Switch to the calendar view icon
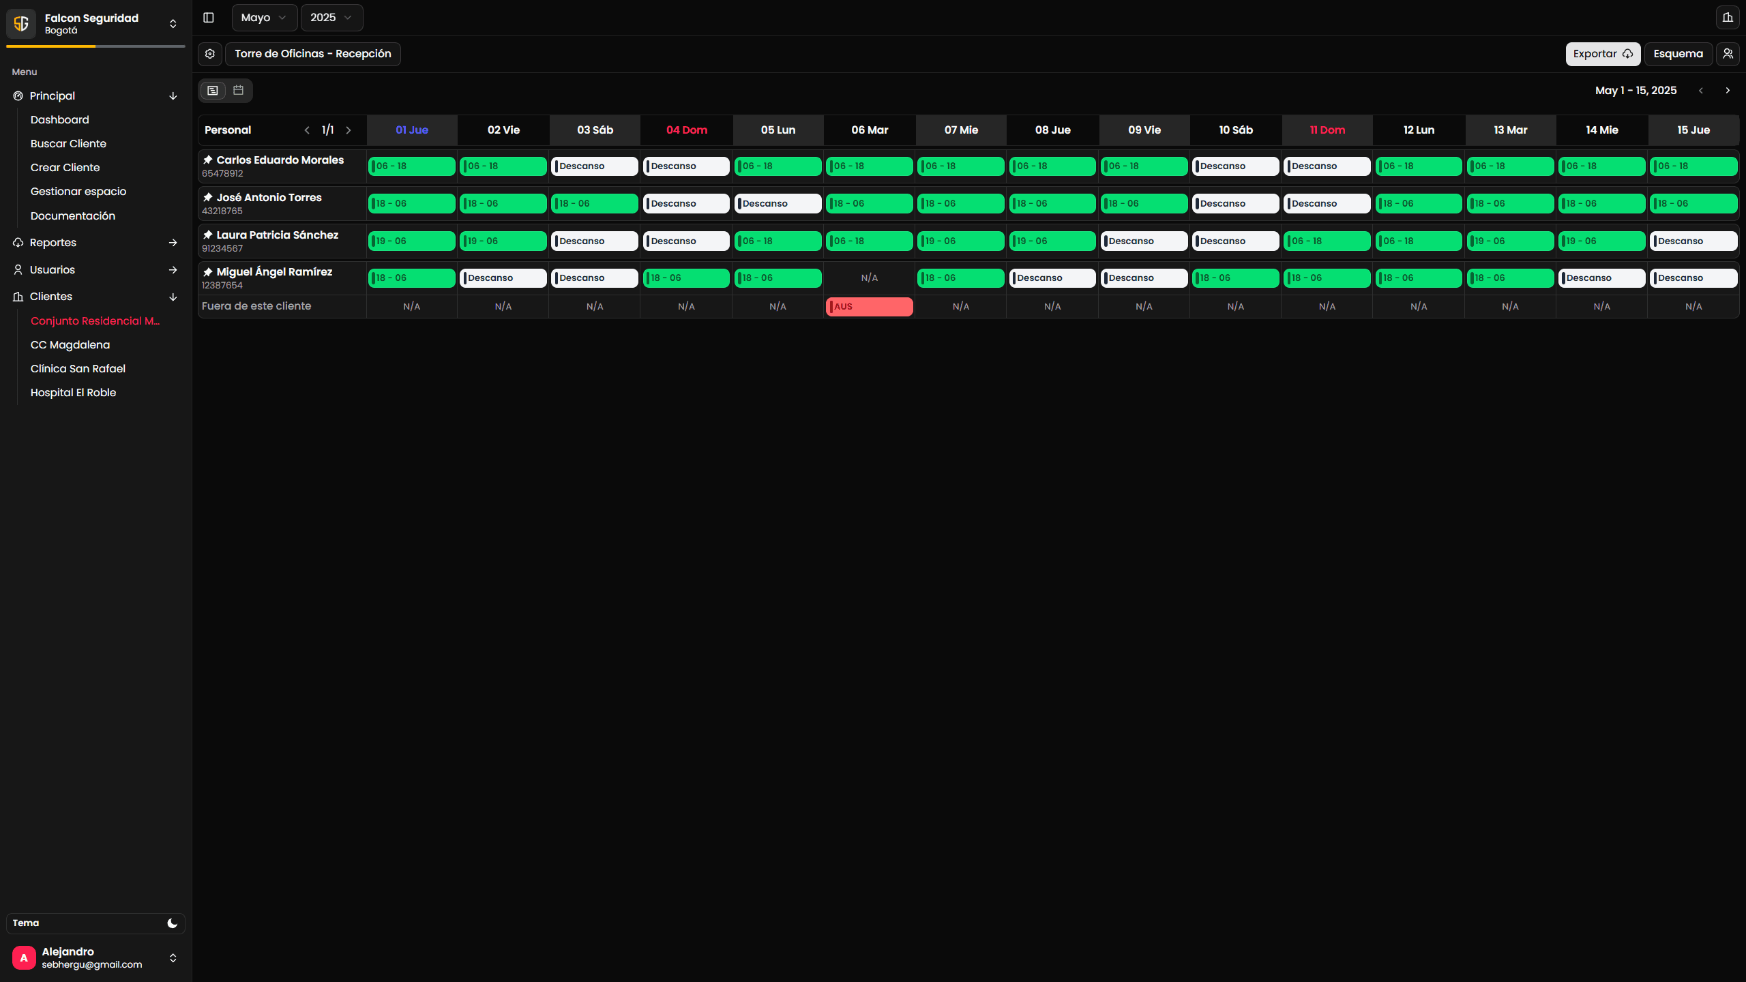Screen dimensions: 1746x982 238,90
